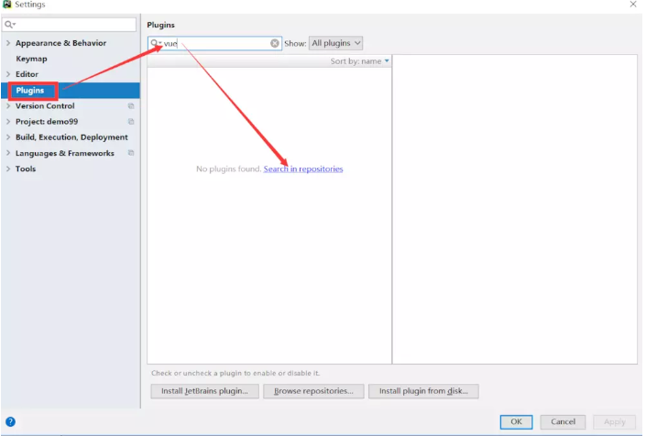Select Editor in the settings tree

[27, 74]
